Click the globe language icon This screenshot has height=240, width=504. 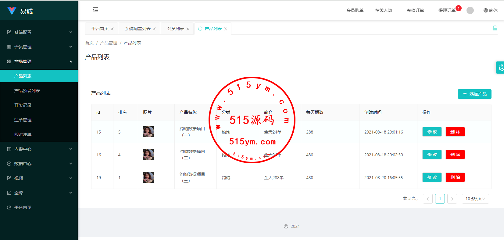(x=486, y=10)
